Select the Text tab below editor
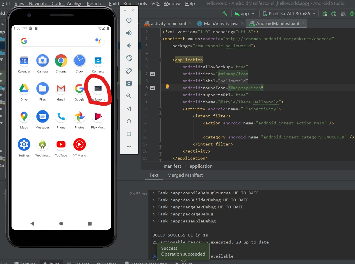The height and width of the screenshot is (264, 355). tap(154, 175)
